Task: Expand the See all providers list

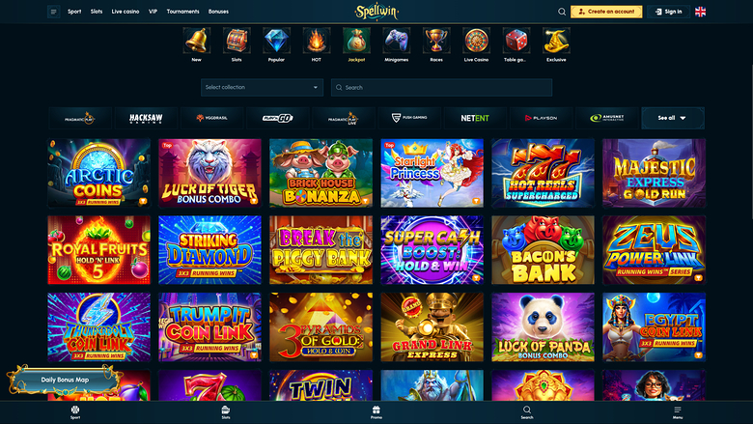Action: click(673, 118)
